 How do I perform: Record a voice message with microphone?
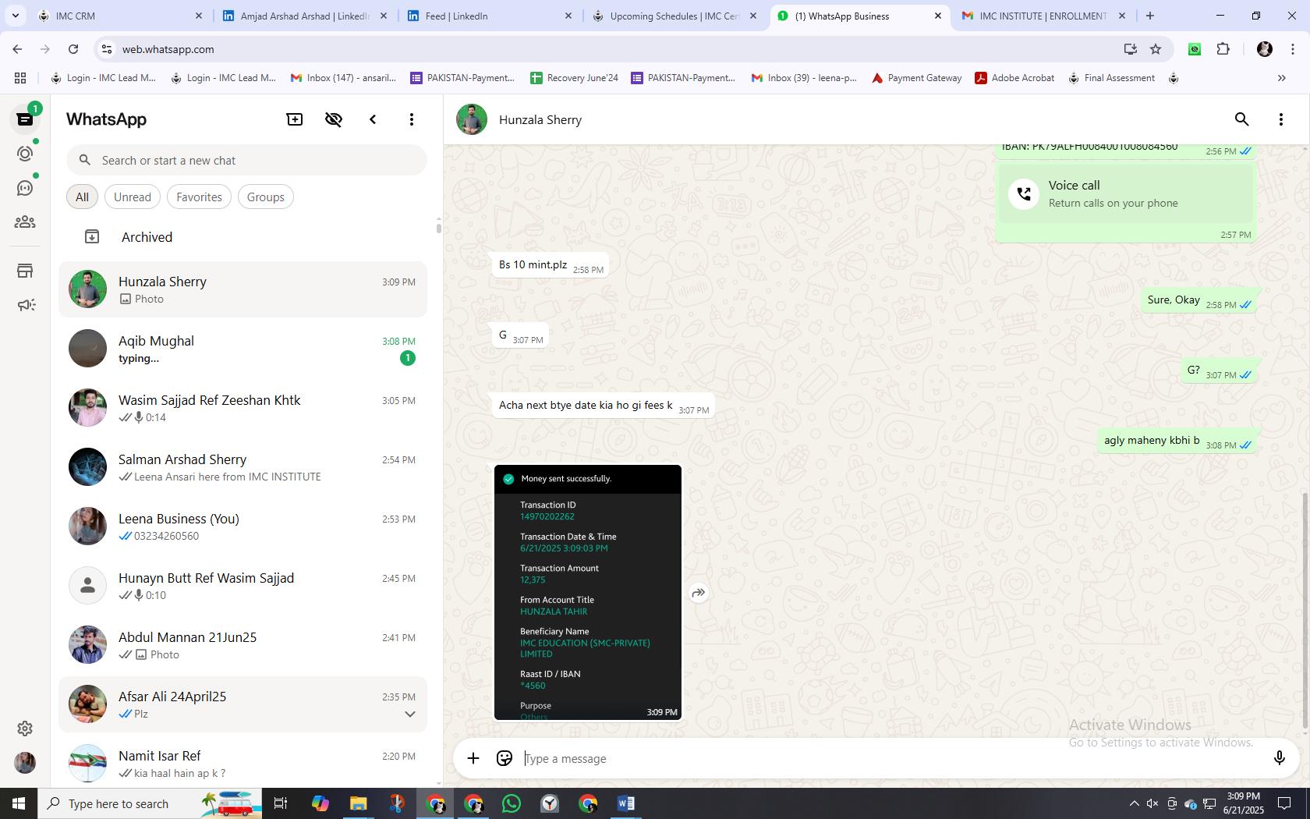tap(1279, 758)
